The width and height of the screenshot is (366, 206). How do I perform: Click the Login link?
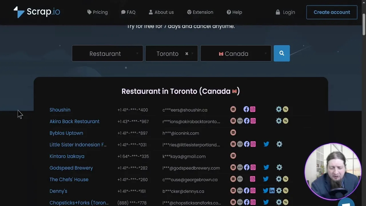point(285,12)
